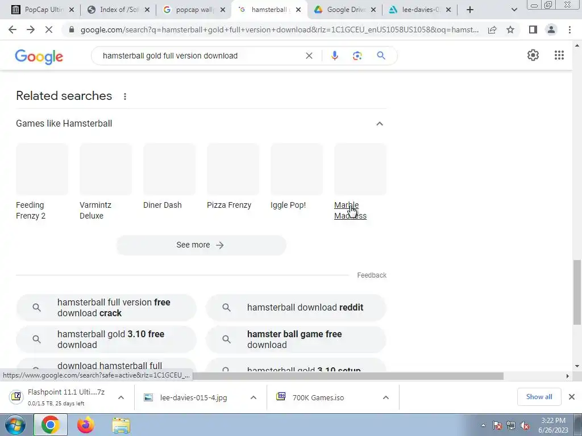582x436 pixels.
Task: Click the Feedback link
Action: tap(372, 275)
